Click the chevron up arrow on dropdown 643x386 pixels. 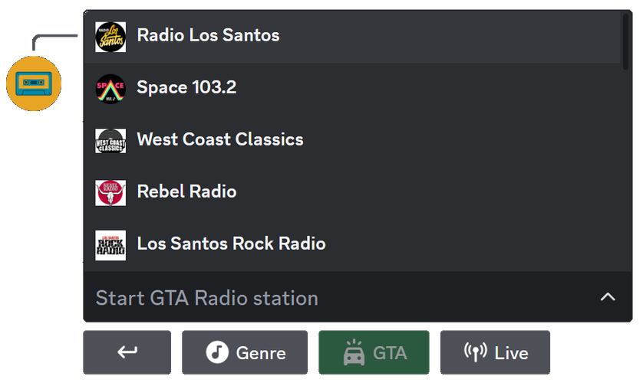(x=608, y=296)
